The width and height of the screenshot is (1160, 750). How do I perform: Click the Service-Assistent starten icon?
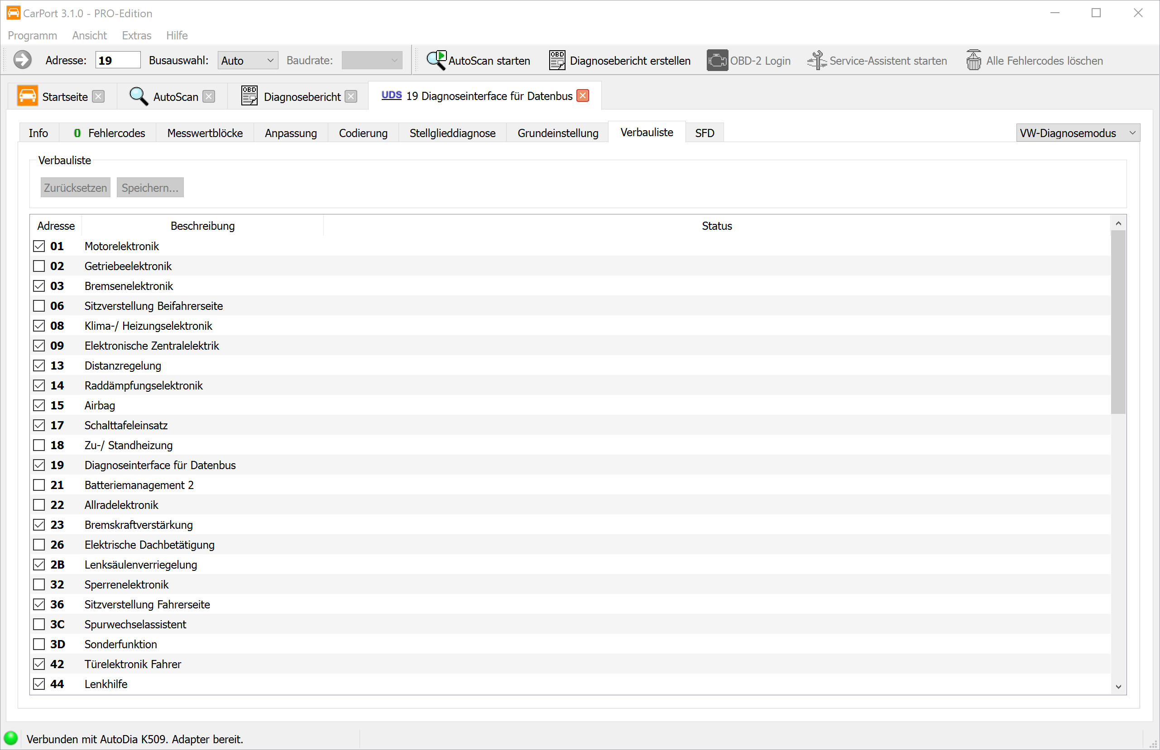[816, 61]
